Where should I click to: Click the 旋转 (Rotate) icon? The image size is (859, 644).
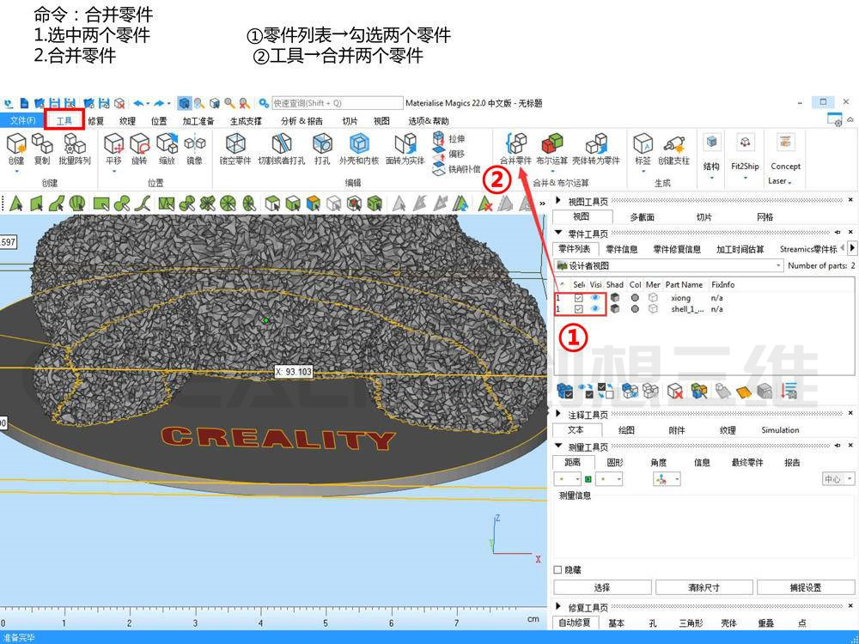pos(140,143)
